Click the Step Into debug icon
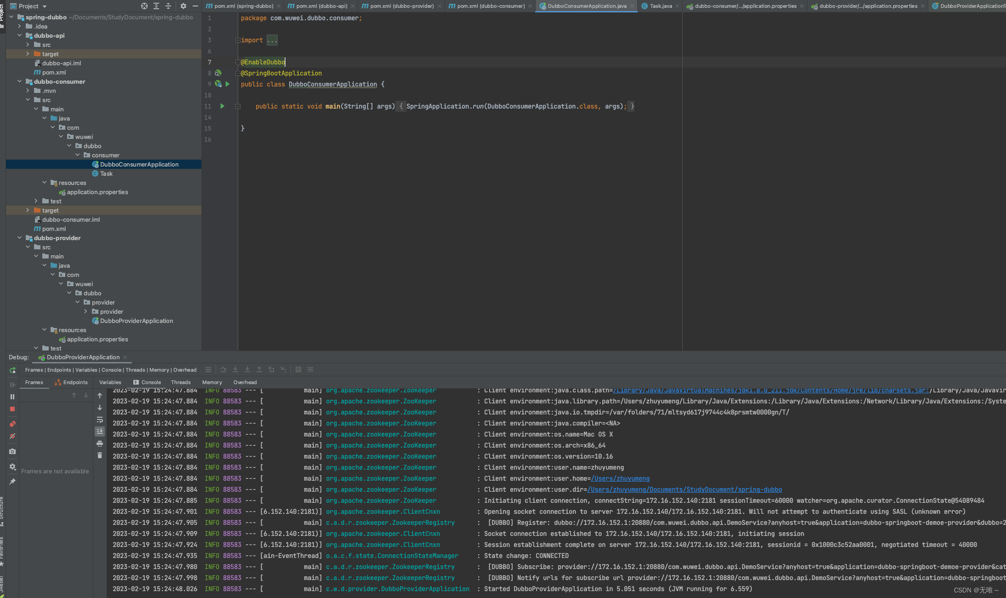 click(x=235, y=369)
